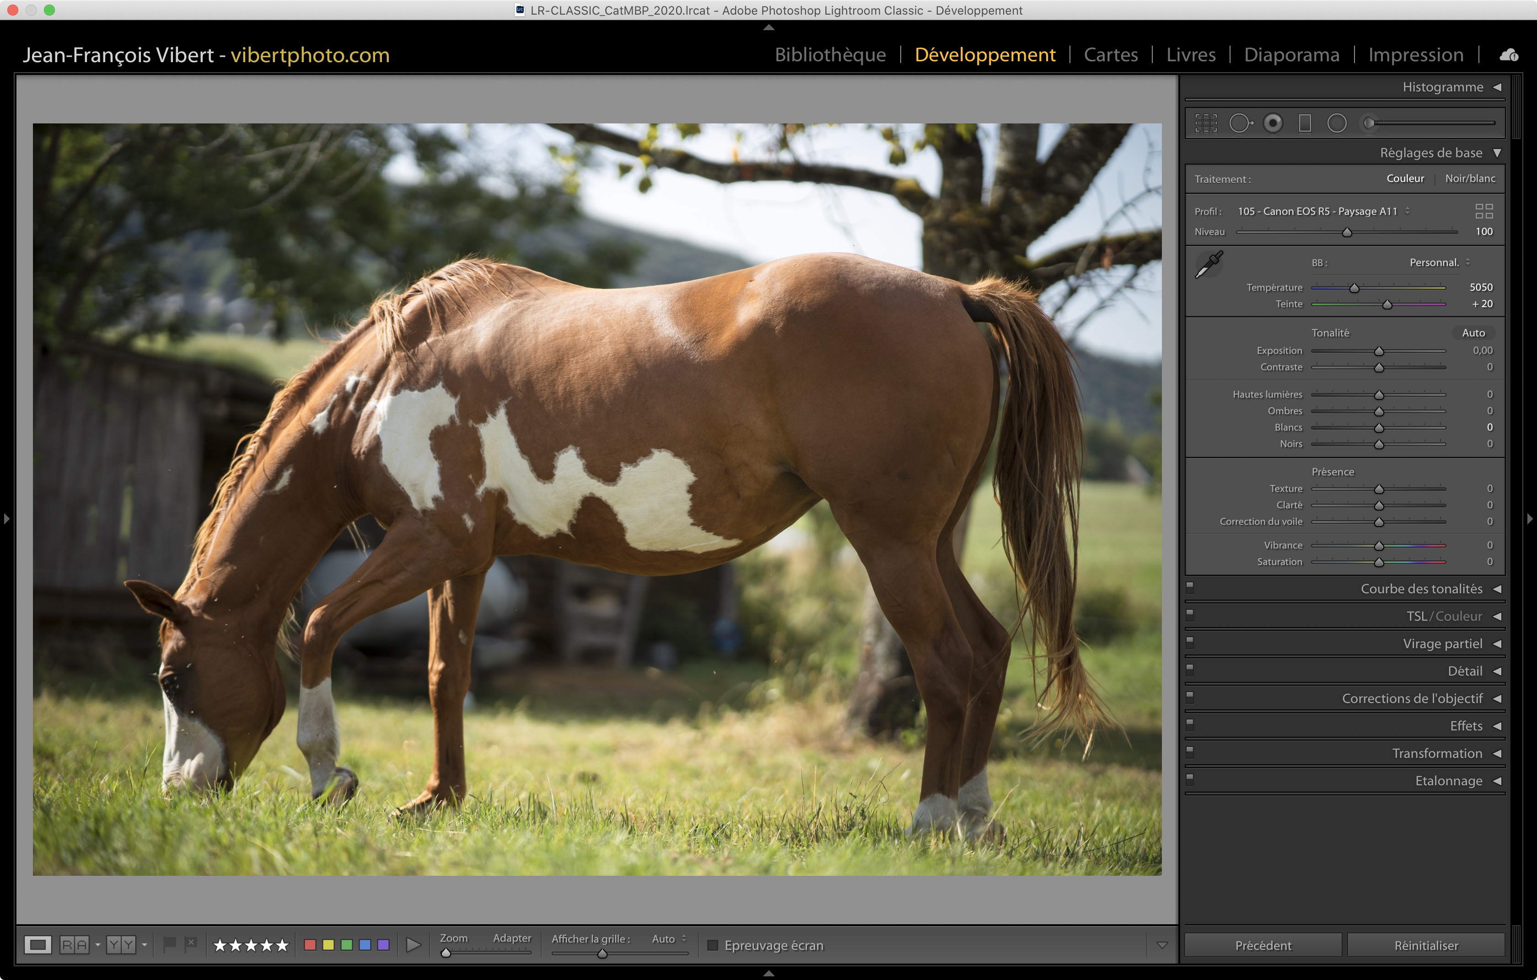The width and height of the screenshot is (1537, 980).
Task: Apply the red color label swatch
Action: (310, 945)
